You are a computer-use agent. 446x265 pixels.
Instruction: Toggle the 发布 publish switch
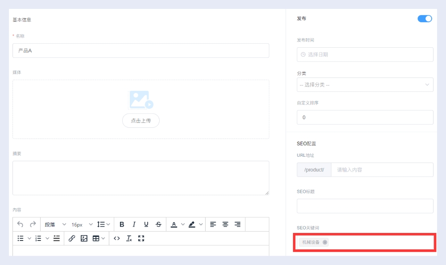[x=425, y=19]
